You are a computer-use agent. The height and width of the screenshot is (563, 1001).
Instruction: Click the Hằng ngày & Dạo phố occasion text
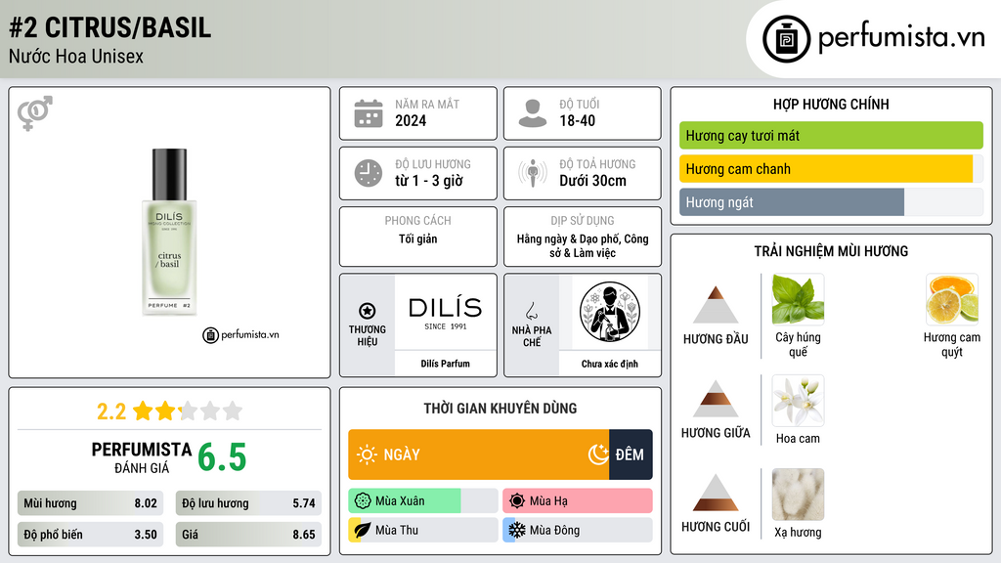[x=583, y=245]
